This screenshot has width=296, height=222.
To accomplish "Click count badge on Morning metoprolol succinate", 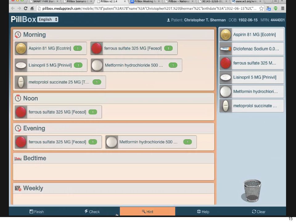I will [97, 82].
